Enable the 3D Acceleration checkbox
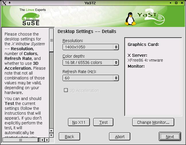Viewport: 186px width, 145px height. (66, 90)
